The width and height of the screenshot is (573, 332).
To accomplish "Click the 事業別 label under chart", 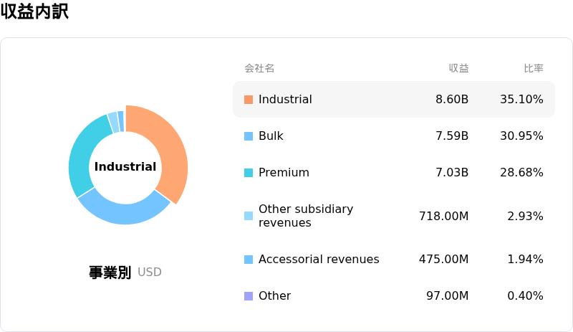I will click(110, 272).
